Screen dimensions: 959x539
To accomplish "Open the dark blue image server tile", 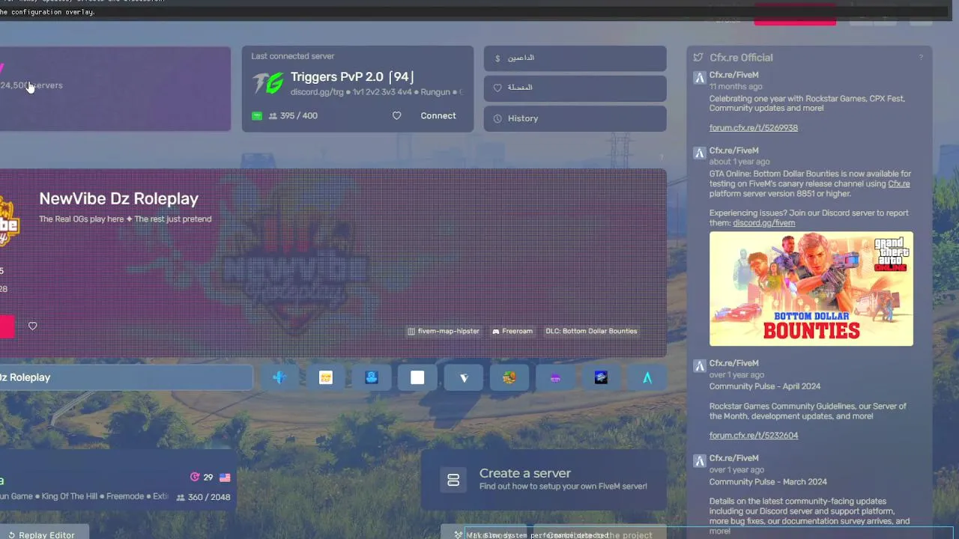I will coord(601,377).
